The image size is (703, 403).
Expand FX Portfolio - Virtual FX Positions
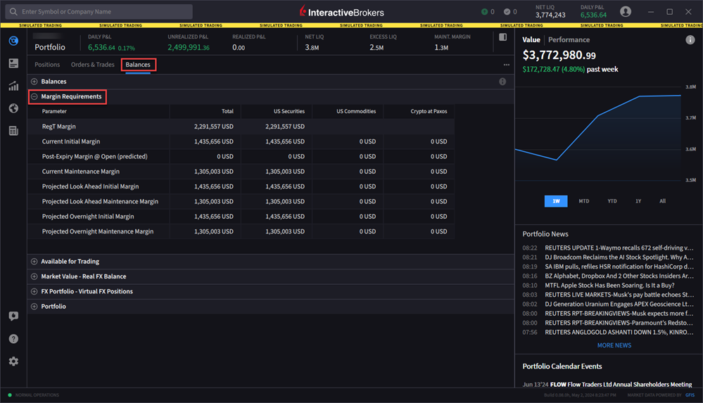(x=34, y=291)
